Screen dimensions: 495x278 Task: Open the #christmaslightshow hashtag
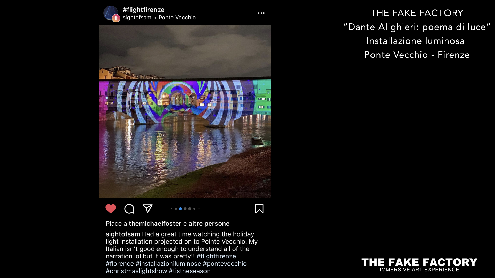(x=136, y=271)
